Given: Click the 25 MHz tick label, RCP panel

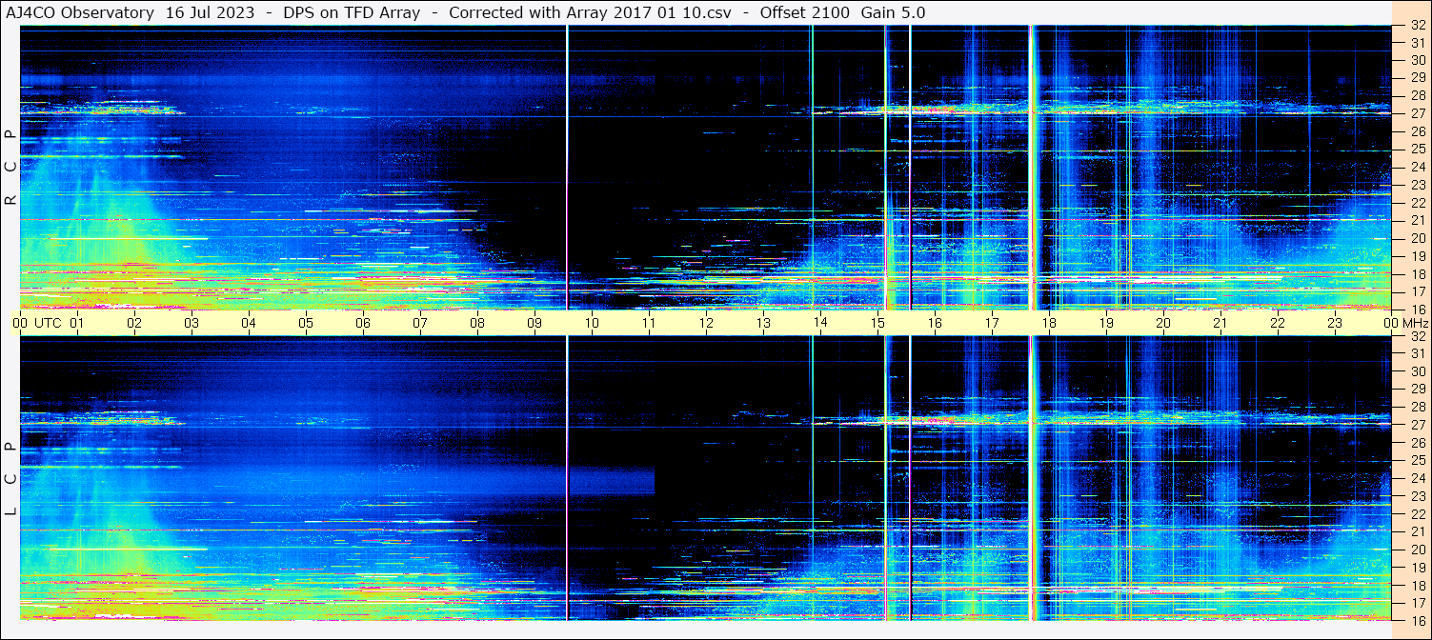Looking at the screenshot, I should pos(1418,150).
